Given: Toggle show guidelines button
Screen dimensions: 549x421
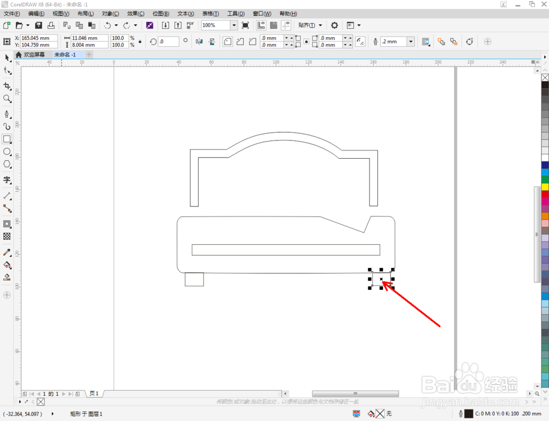Looking at the screenshot, I should click(x=287, y=25).
